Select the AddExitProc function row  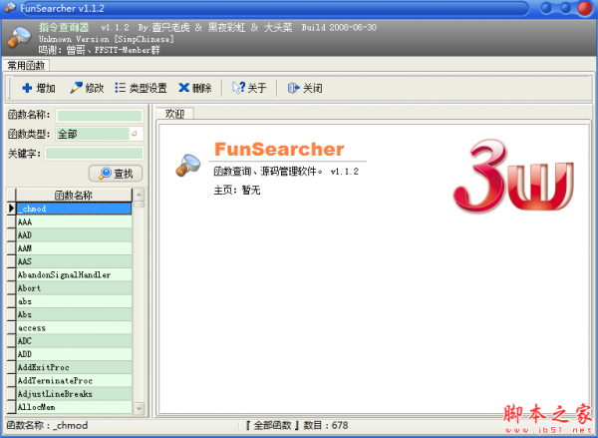74,367
